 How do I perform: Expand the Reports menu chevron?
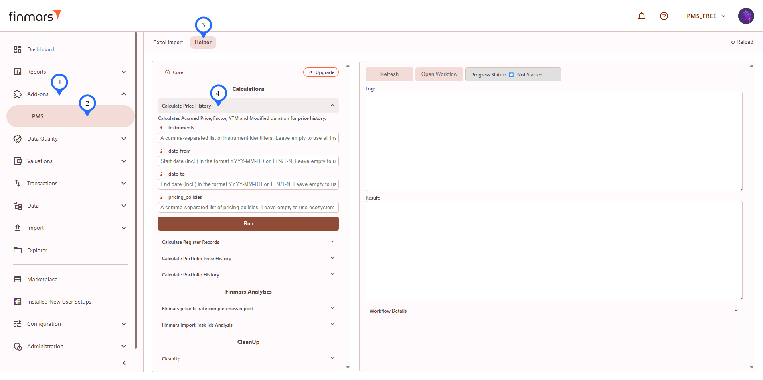click(x=124, y=72)
